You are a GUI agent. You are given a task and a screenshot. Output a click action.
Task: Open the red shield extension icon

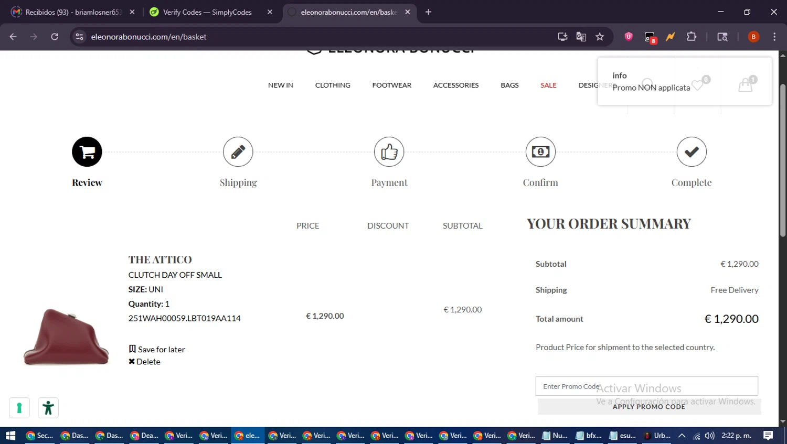tap(629, 37)
